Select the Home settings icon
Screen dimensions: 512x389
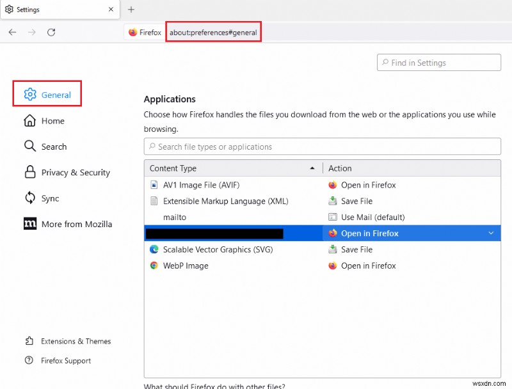click(30, 120)
